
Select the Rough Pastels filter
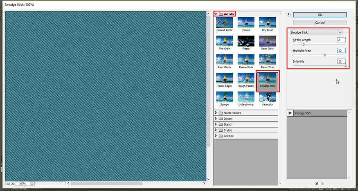(x=246, y=80)
